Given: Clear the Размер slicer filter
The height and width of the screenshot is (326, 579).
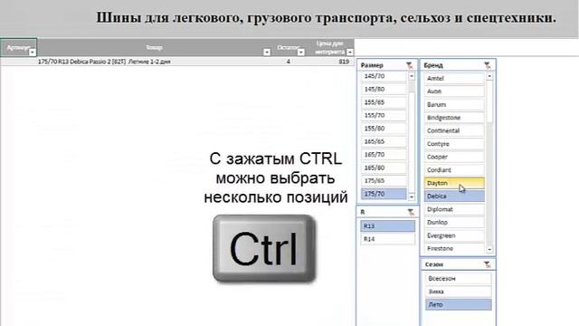Looking at the screenshot, I should 409,65.
